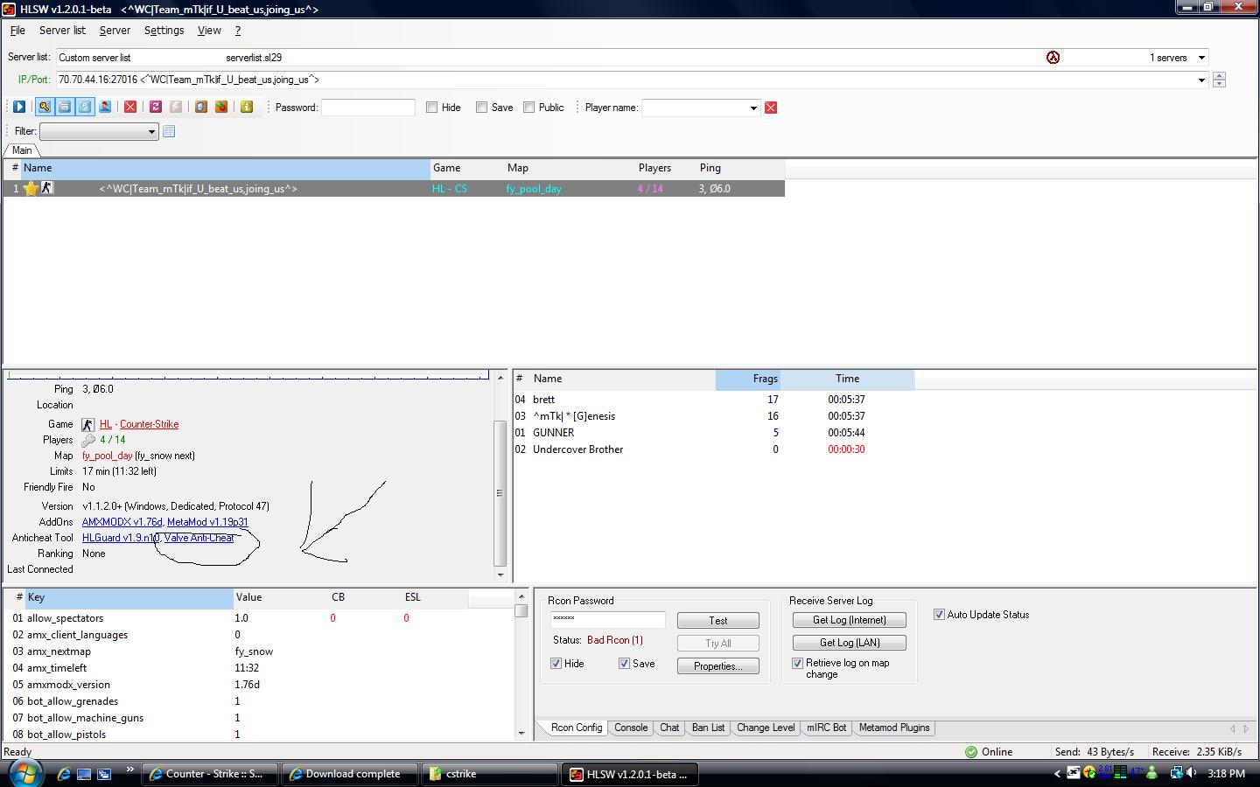This screenshot has width=1260, height=787.
Task: Click the Counter-Strike icon in the server row
Action: 47,188
